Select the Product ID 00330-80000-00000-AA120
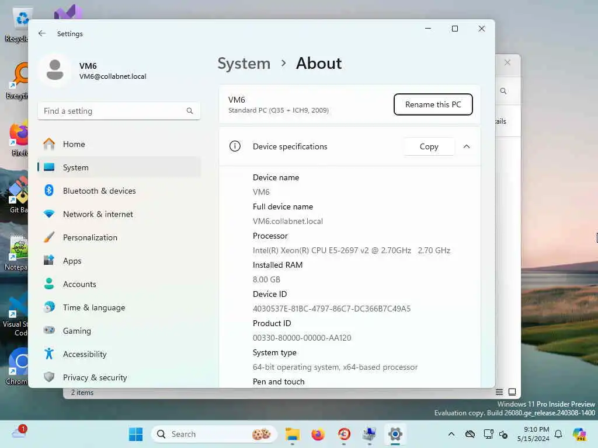The height and width of the screenshot is (448, 598). click(302, 338)
